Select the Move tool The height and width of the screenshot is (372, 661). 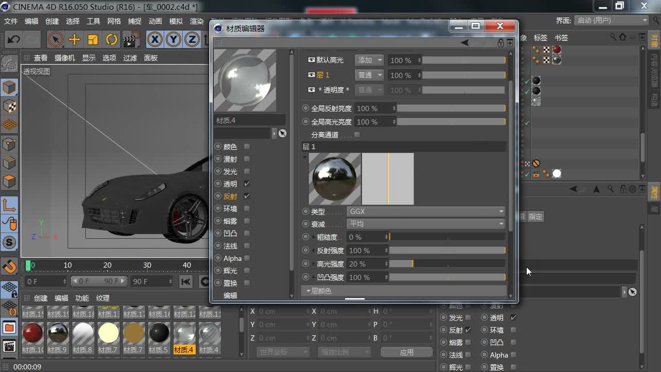coord(74,39)
